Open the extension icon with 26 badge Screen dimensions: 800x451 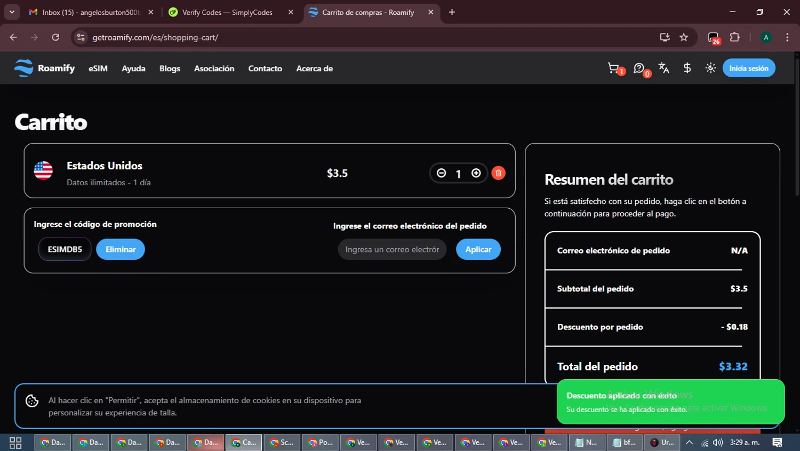pyautogui.click(x=714, y=38)
